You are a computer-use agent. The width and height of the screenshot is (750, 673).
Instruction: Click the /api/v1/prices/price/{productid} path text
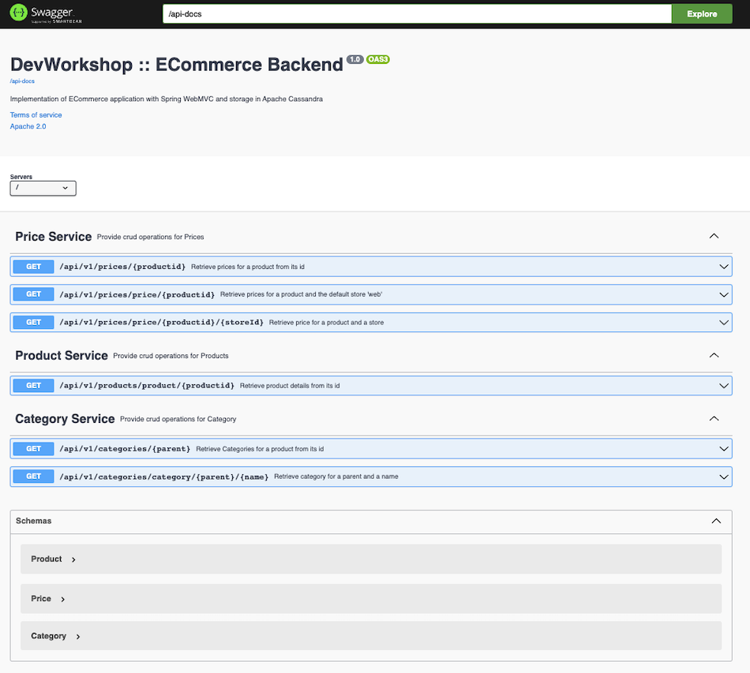click(x=137, y=295)
